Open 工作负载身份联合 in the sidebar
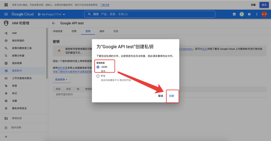 (23, 78)
